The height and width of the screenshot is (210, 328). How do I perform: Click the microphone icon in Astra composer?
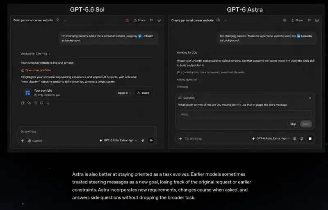[302, 138]
